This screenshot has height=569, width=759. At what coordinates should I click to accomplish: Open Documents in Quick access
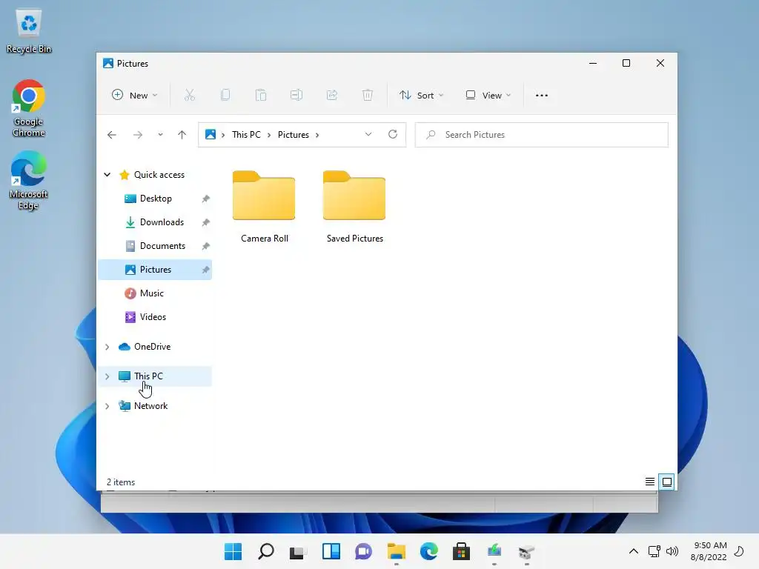[162, 246]
